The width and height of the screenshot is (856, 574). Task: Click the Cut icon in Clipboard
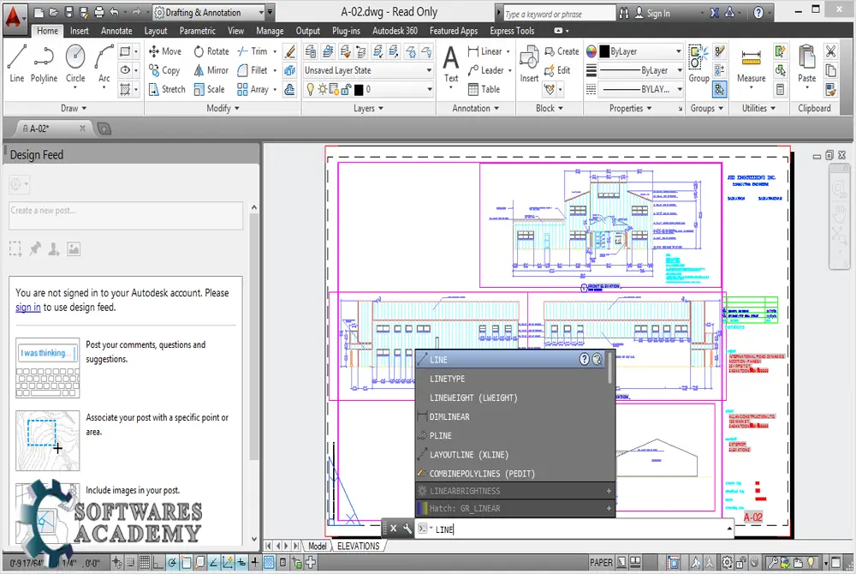[830, 51]
